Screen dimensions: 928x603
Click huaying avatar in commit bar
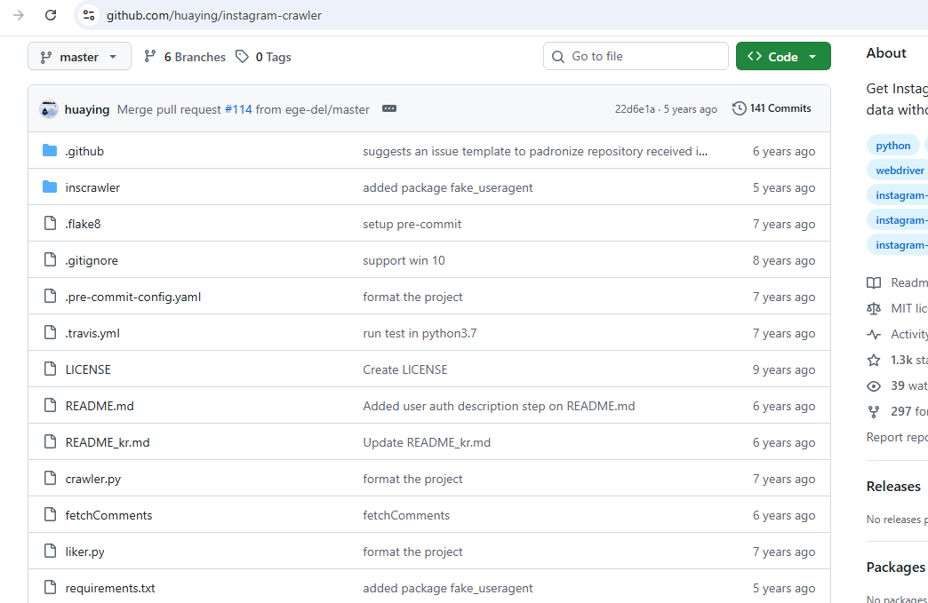tap(49, 109)
